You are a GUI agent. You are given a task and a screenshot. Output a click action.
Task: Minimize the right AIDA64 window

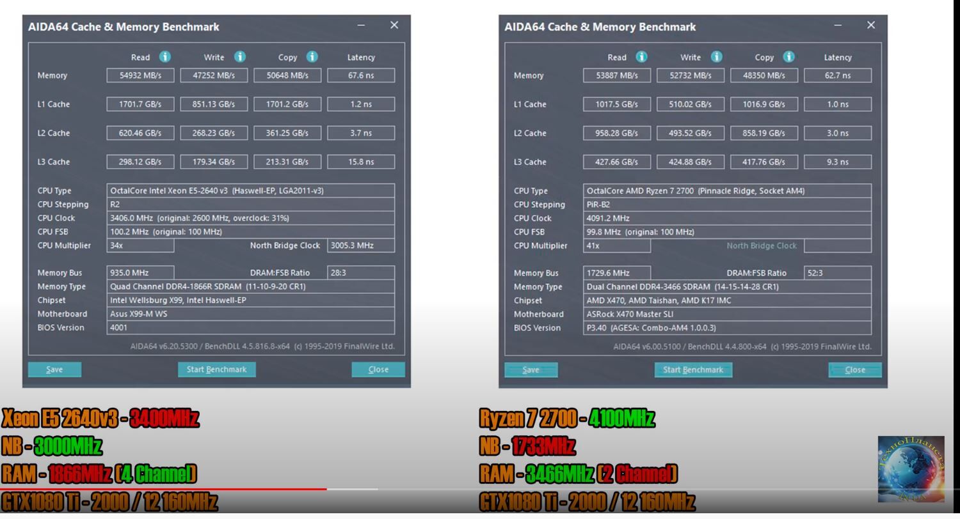coord(838,26)
